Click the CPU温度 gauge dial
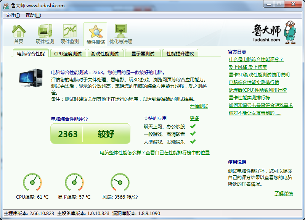 tap(32, 183)
